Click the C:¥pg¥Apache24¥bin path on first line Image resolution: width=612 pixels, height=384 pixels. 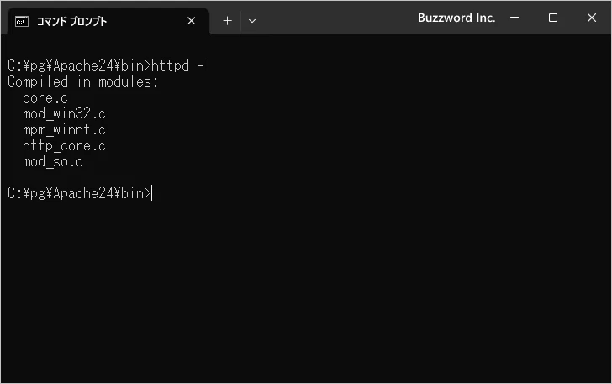pos(76,66)
